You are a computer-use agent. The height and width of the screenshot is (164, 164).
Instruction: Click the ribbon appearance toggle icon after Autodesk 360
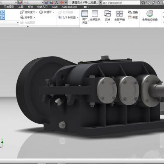click(x=85, y=7)
